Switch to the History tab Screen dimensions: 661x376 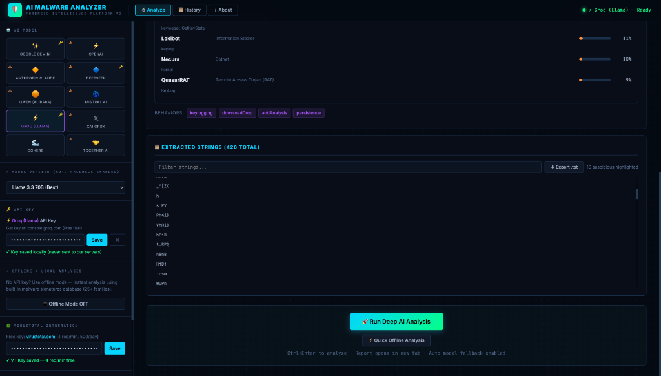click(189, 10)
